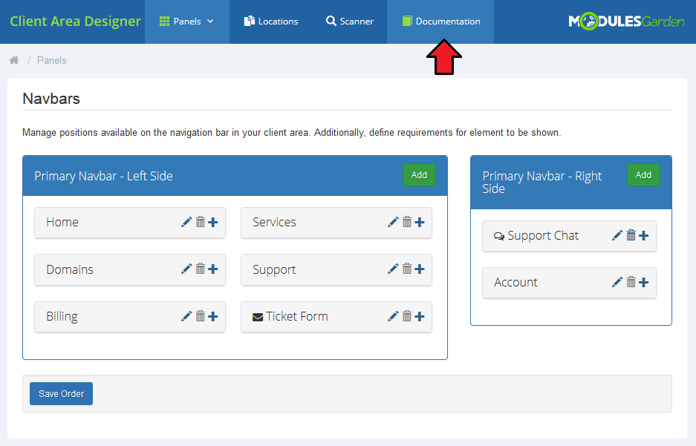Add child item under Support Chat
The image size is (696, 446).
(x=643, y=235)
